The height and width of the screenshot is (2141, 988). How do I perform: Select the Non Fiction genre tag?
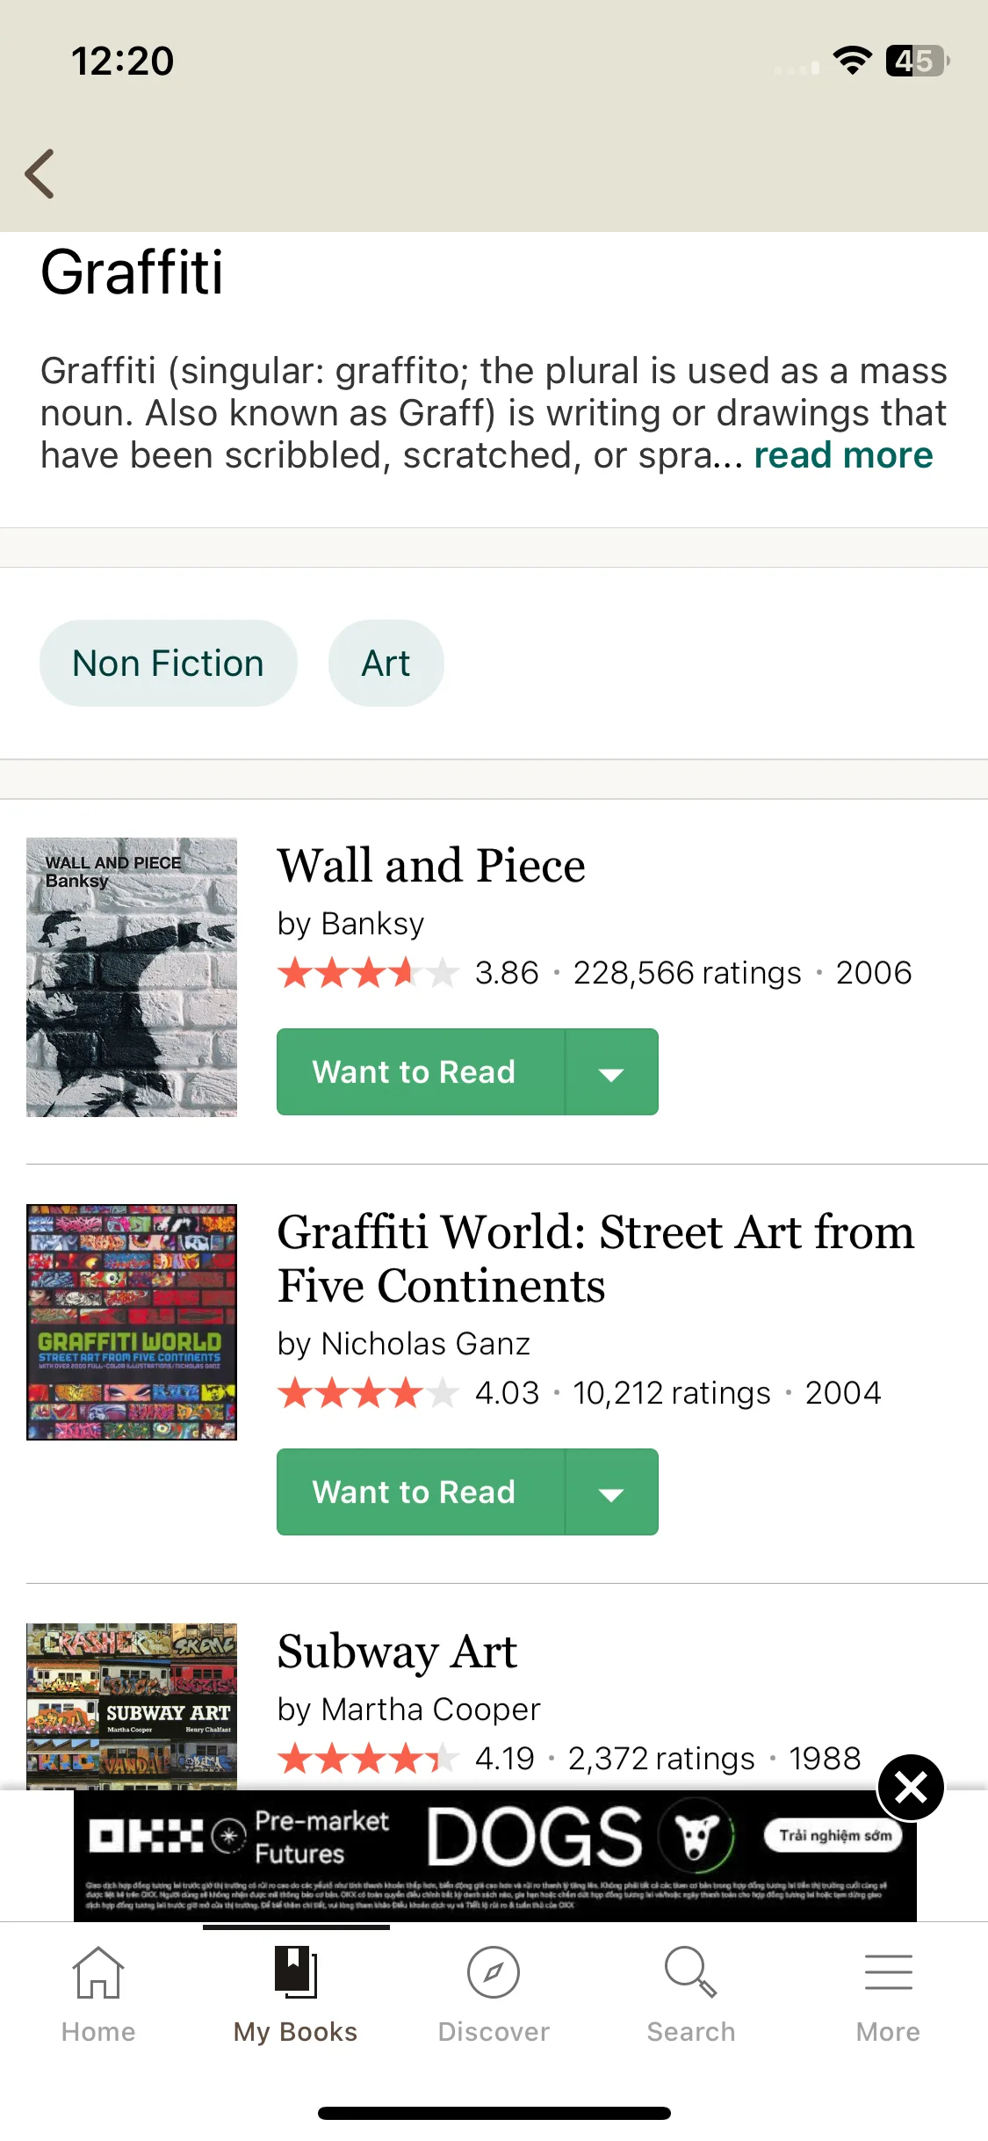(x=169, y=664)
